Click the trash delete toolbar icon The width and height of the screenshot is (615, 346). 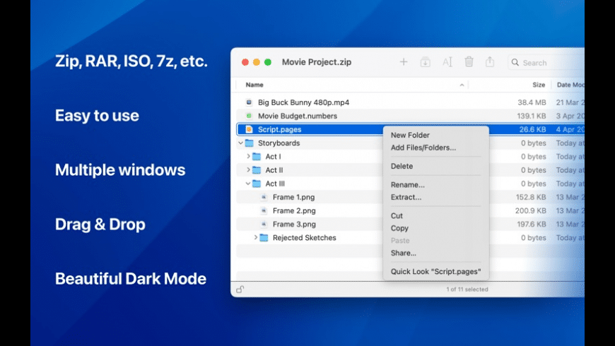[469, 61]
